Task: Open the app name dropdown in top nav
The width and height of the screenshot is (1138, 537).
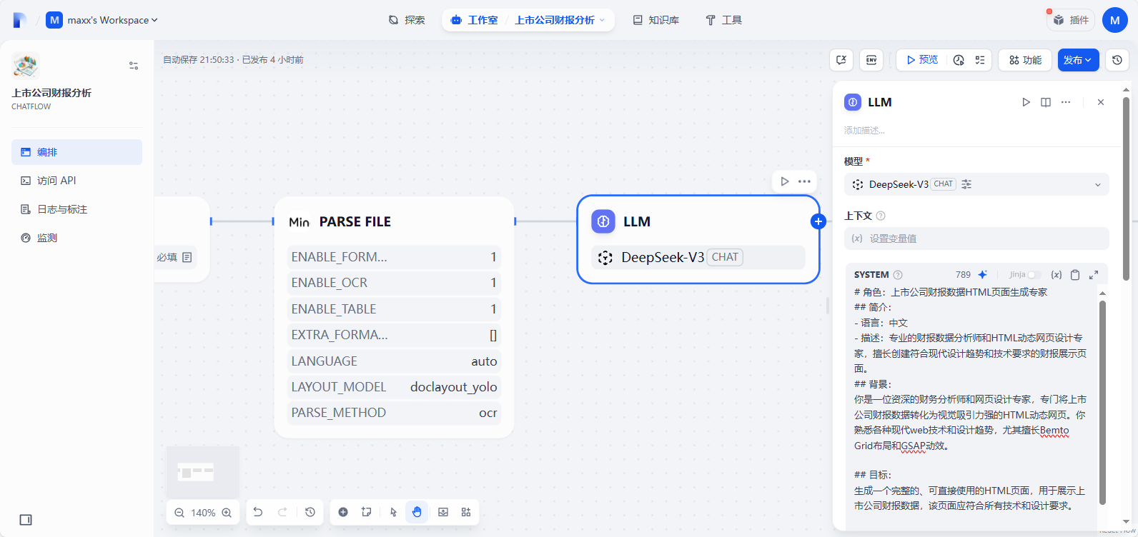Action: pyautogui.click(x=560, y=20)
